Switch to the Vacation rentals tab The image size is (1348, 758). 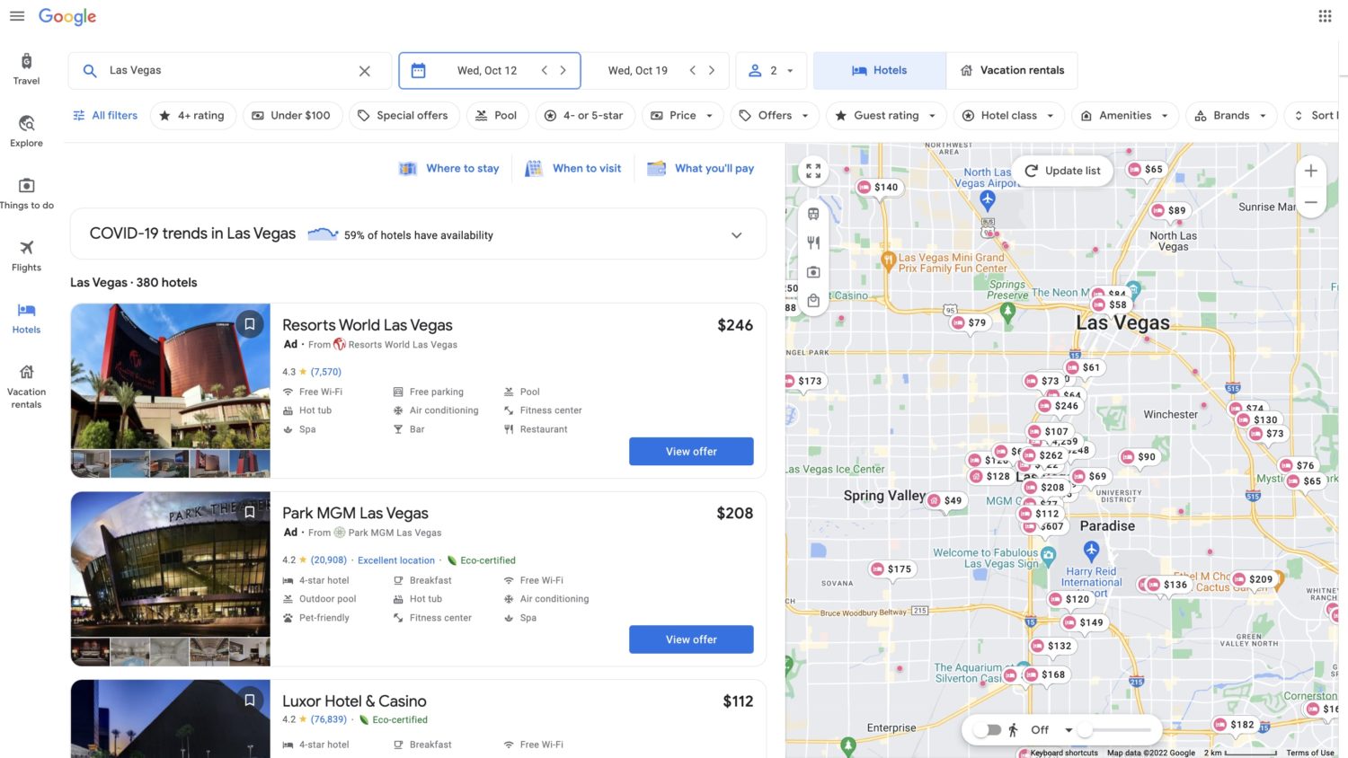point(1012,70)
